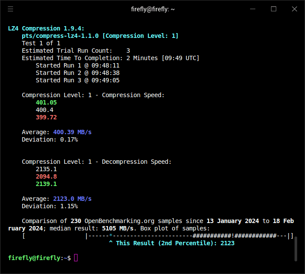Screen dimensions: 305x274
Task: Click the bold sample count 230
Action: click(76, 221)
